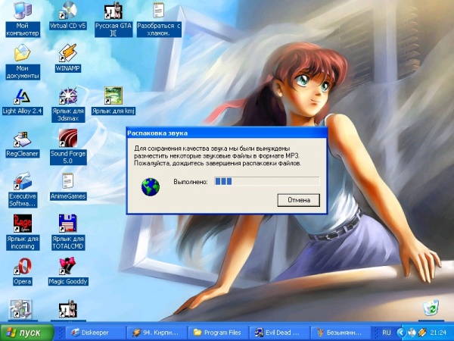
Task: Switch to the Безымянн... taskbar window
Action: click(340, 333)
